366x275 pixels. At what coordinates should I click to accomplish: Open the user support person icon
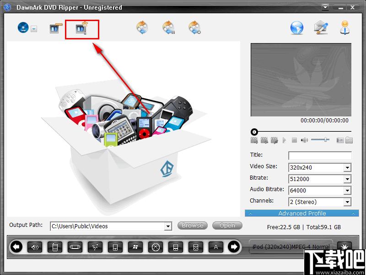pyautogui.click(x=345, y=28)
